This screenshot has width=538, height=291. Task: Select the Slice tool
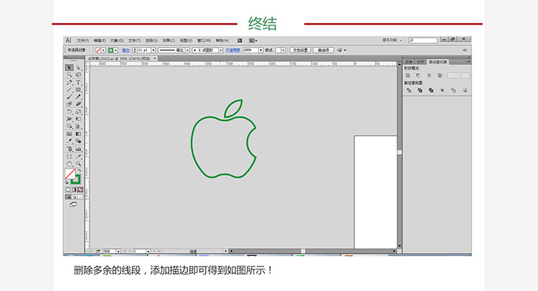tap(79, 156)
